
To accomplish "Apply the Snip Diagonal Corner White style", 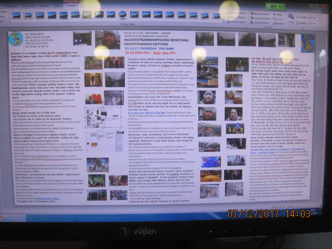I will pos(182,15).
